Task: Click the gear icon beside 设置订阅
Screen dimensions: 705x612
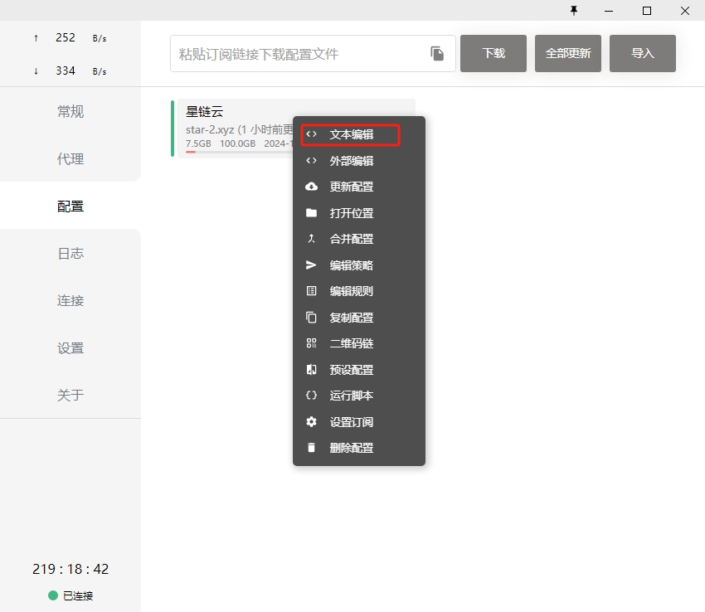Action: click(x=312, y=422)
